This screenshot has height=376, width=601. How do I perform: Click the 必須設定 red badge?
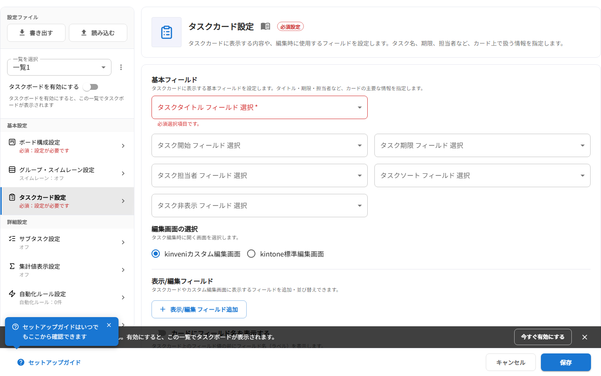click(x=290, y=27)
